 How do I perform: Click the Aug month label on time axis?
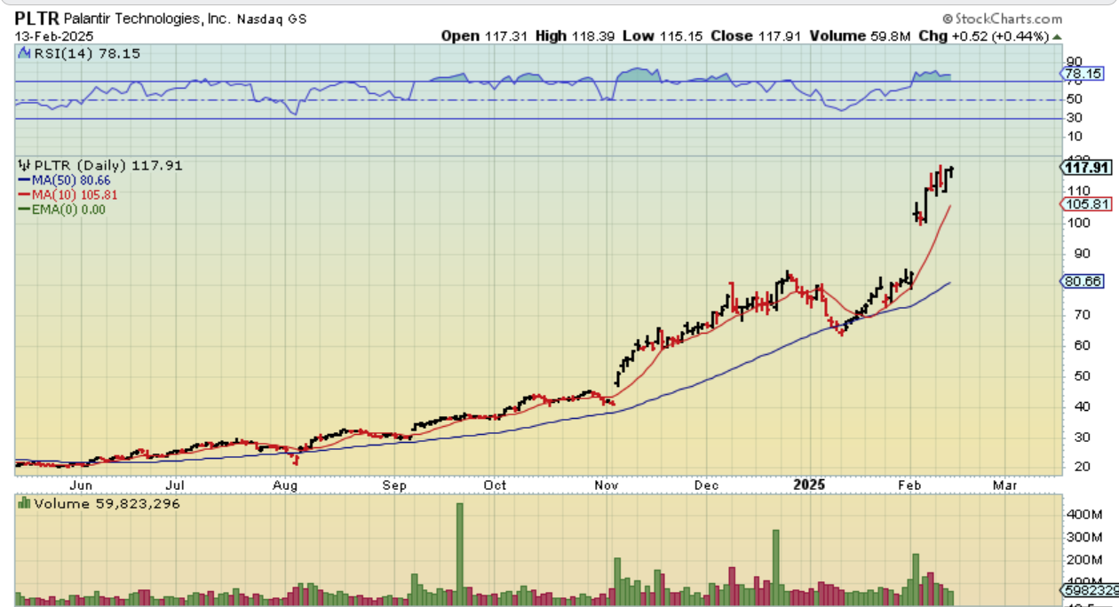coord(284,485)
